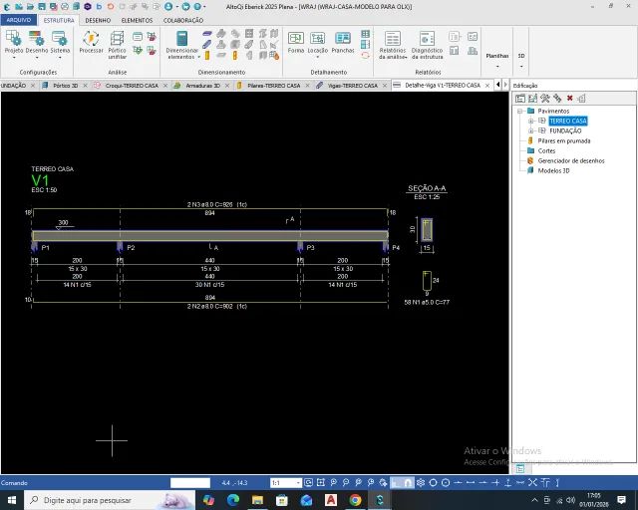The height and width of the screenshot is (510, 638).
Task: Open the Projeto configuration tool
Action: 14,42
